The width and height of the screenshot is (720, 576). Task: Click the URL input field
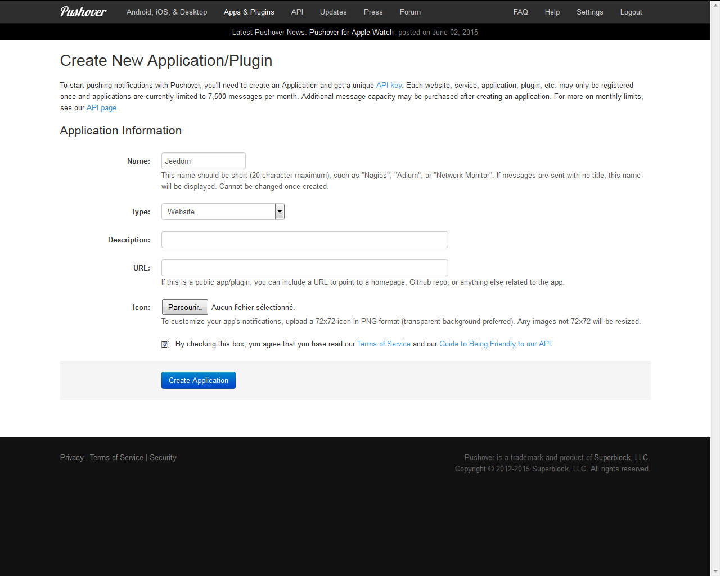coord(305,268)
